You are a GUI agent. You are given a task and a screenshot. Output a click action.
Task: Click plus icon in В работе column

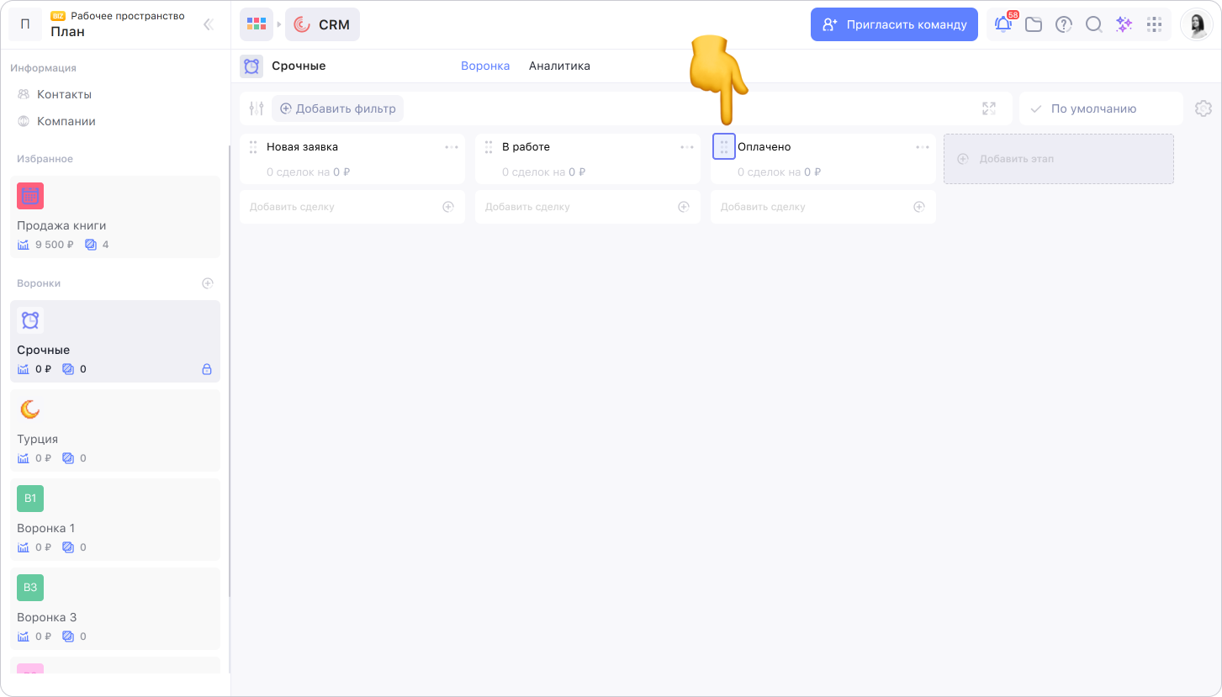tap(684, 207)
